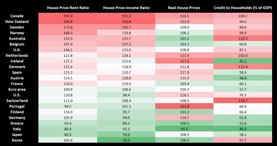Click the Euro area row label
The height and width of the screenshot is (146, 277).
point(17,89)
